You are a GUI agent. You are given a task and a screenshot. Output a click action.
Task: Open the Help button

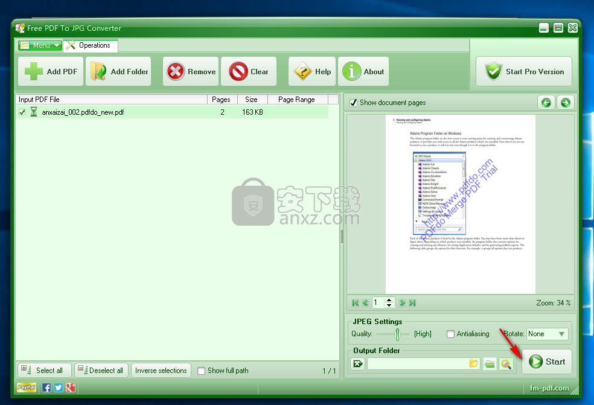coord(312,71)
